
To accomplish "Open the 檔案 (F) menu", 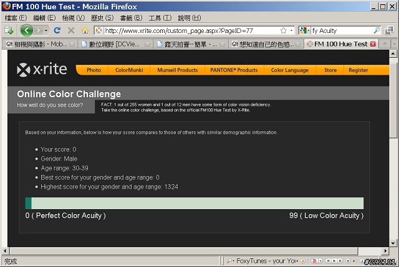I will 16,18.
